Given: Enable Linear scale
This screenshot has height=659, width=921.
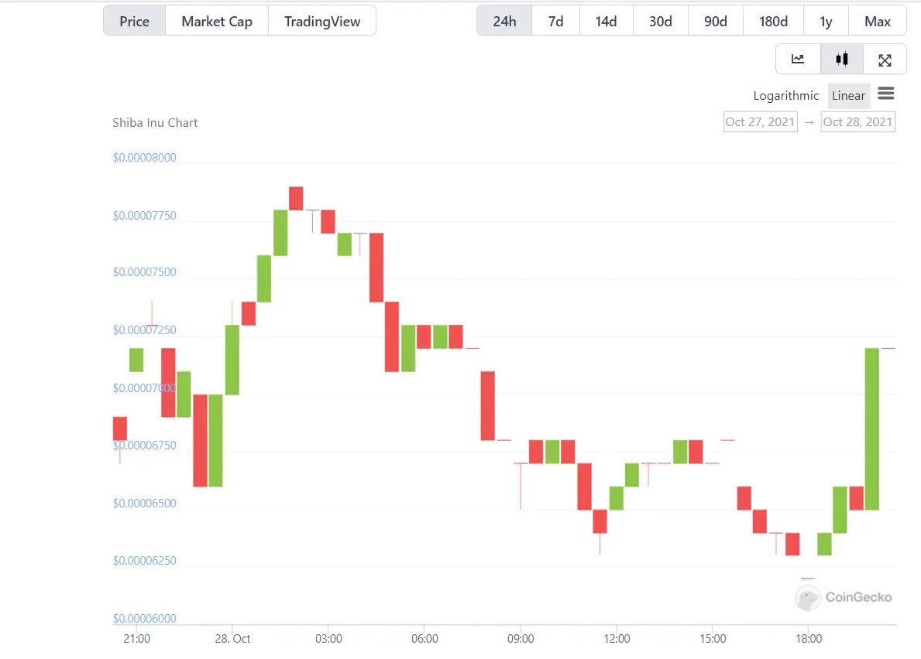Looking at the screenshot, I should pos(848,96).
